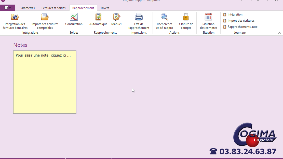The width and height of the screenshot is (283, 159).
Task: Open the Import des écritures journal
Action: pyautogui.click(x=241, y=21)
